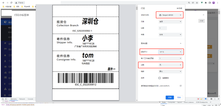The width and height of the screenshot is (221, 106).
Task: Open the zoom magnifier icon in address bar
Action: click(x=189, y=3)
